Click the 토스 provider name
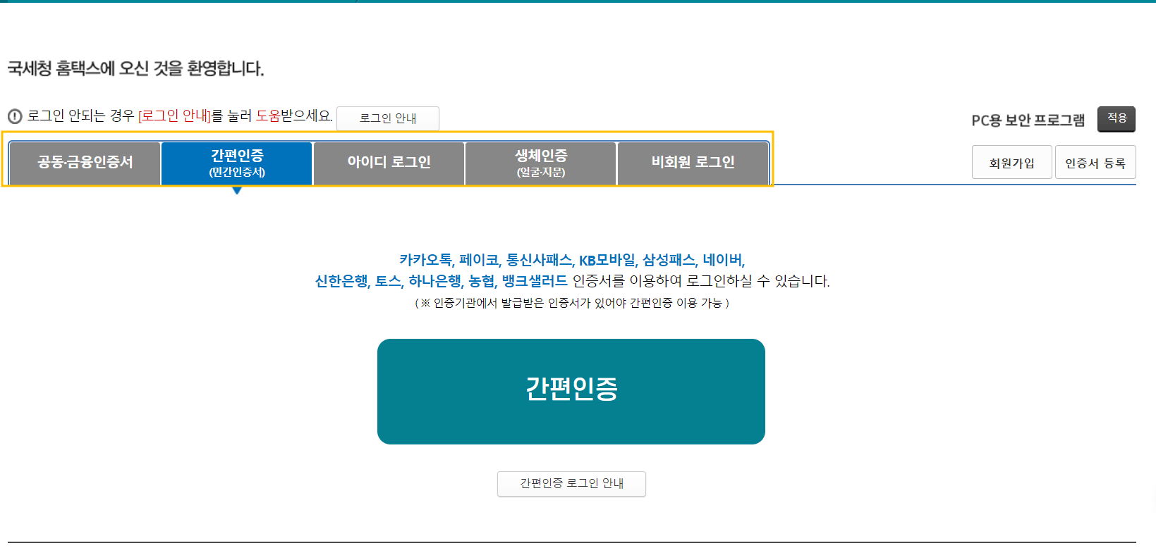Screen dimensions: 1156x548 pyautogui.click(x=388, y=281)
